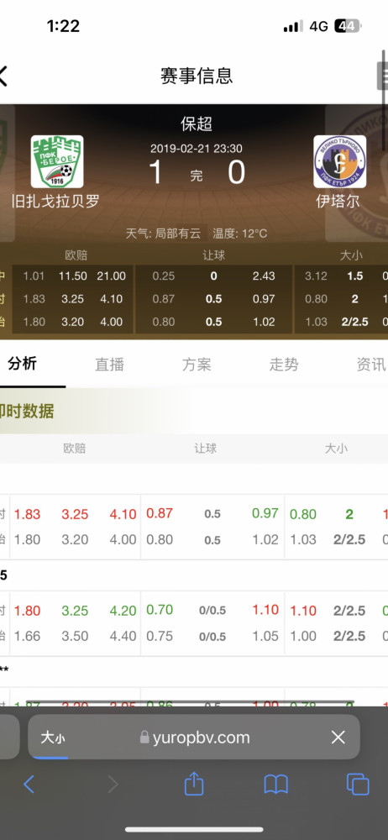Open the 方案 tab
Viewport: 388px width, 840px height.
[197, 365]
